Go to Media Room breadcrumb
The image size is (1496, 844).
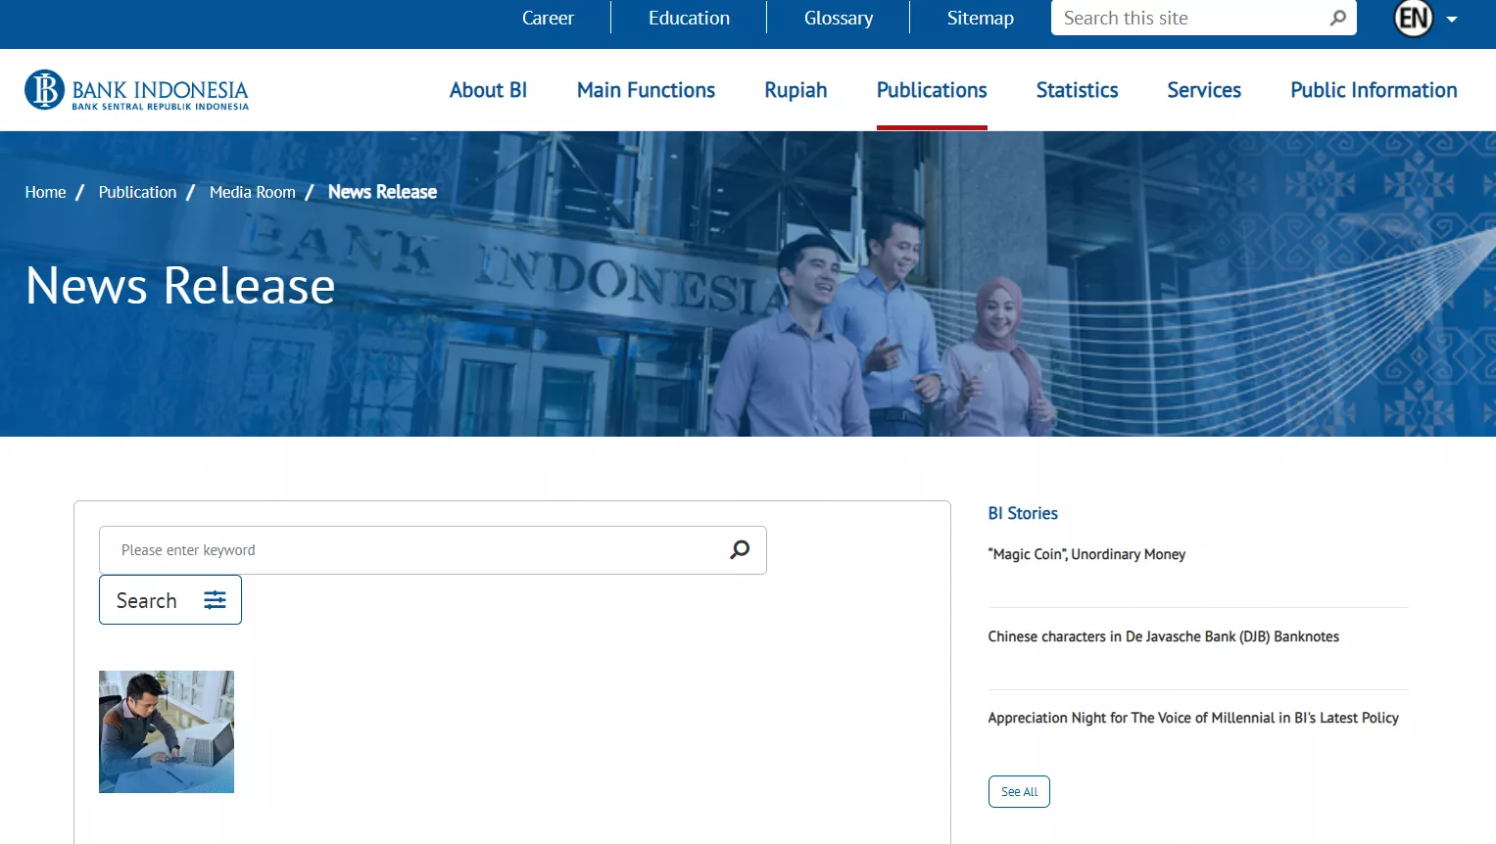253,192
